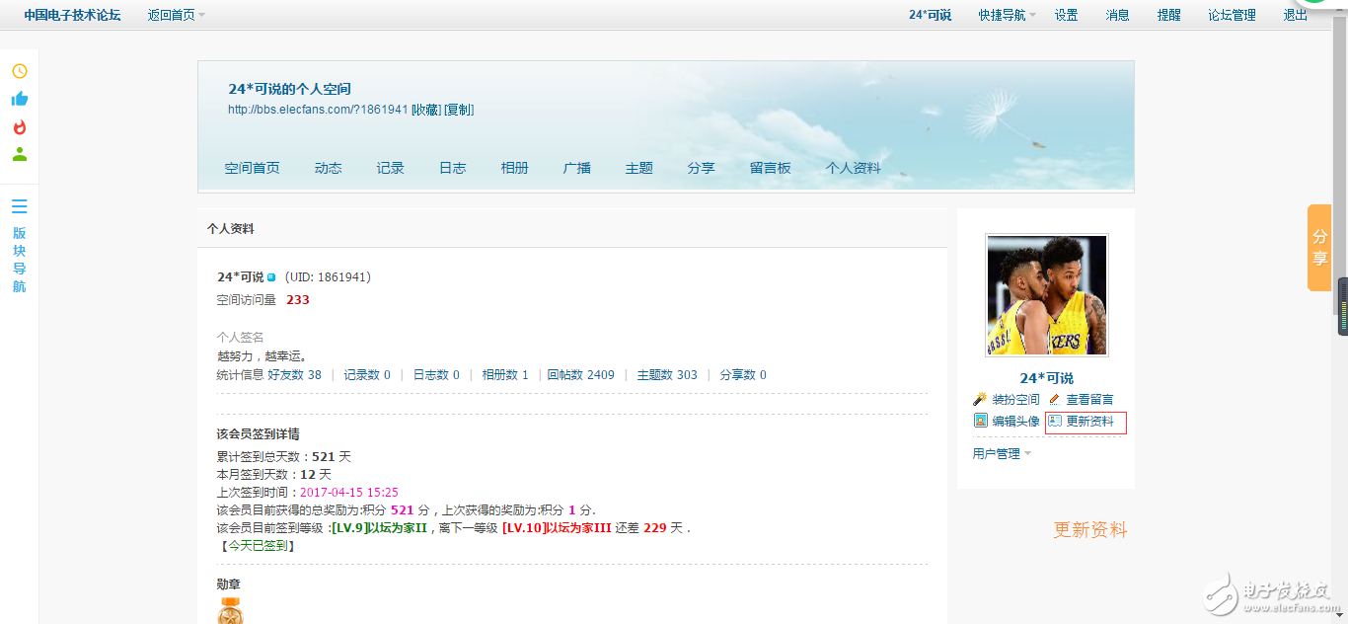Click the user avatar photo
Screen dimensions: 1348x624
1046,295
